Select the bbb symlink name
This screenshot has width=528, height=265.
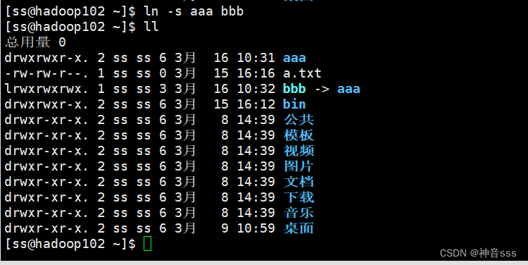pos(295,89)
